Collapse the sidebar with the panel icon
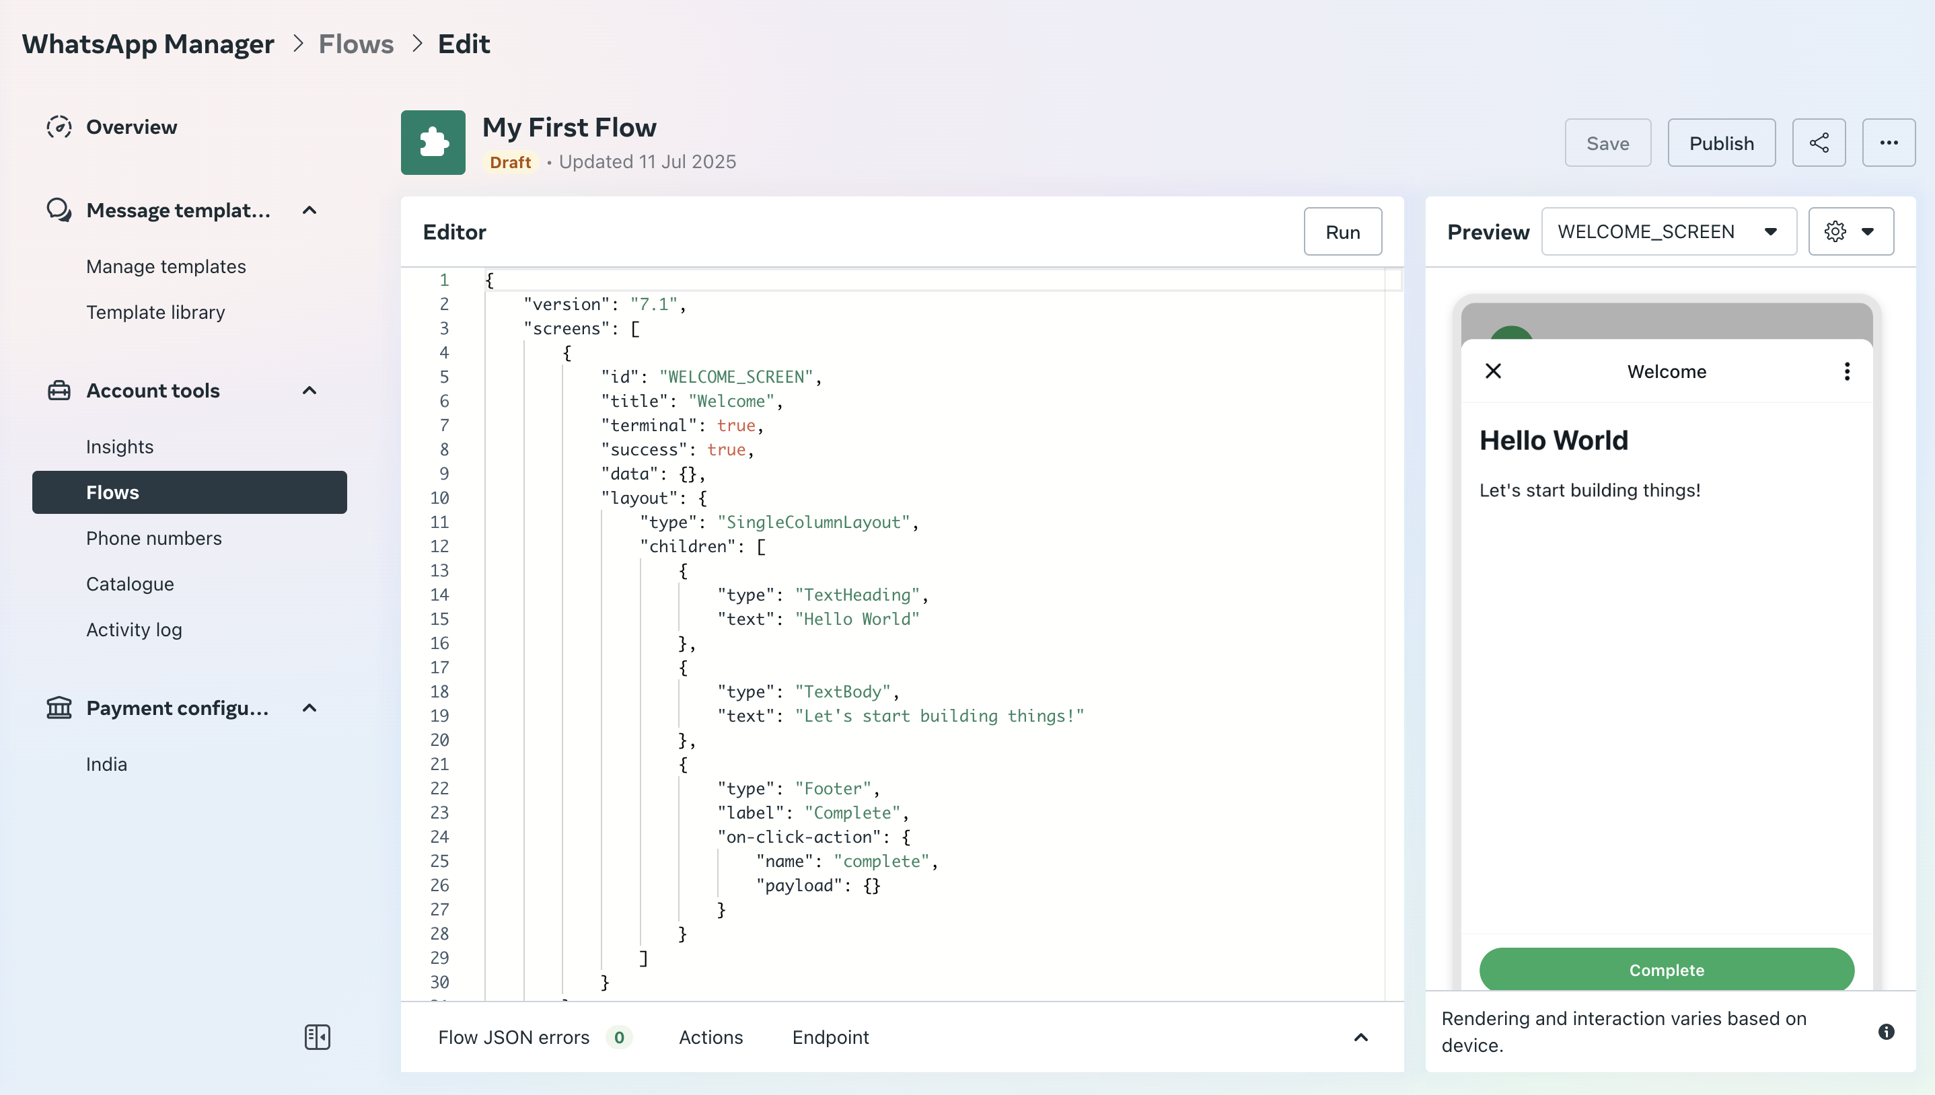This screenshot has height=1095, width=1935. point(317,1037)
